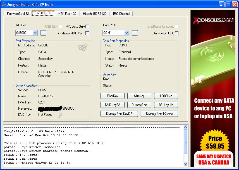239x170 pixels.
Task: Click Dummy from iXtreme button
Action: (159, 114)
